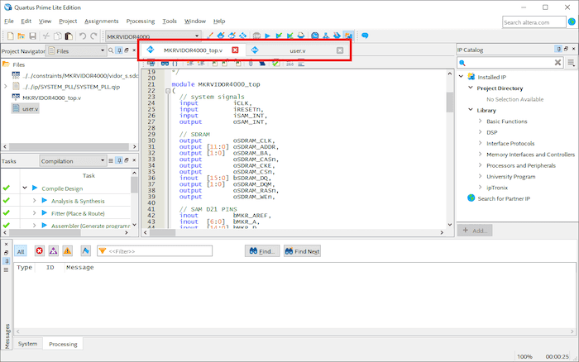Click the Paste clipboard icon in toolbar
This screenshot has width=579, height=362.
69,36
